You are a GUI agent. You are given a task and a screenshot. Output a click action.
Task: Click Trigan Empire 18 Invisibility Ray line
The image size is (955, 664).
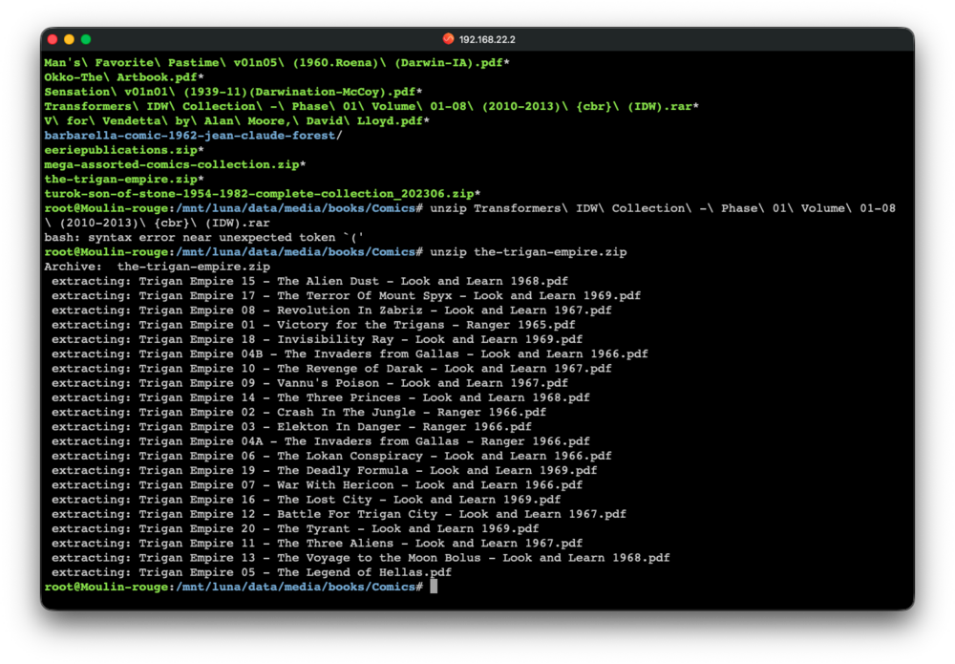pyautogui.click(x=317, y=339)
